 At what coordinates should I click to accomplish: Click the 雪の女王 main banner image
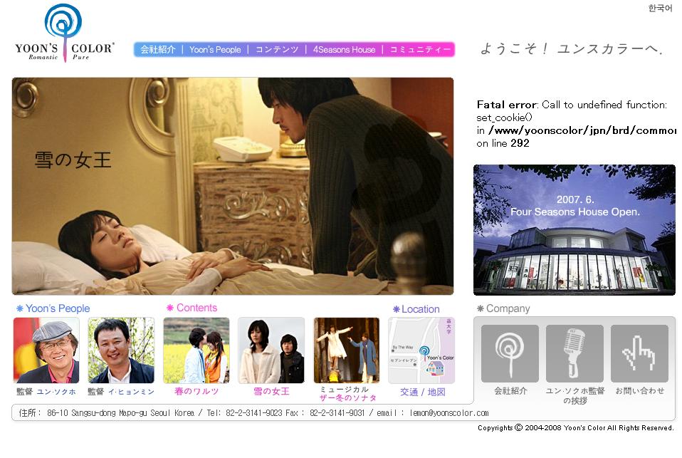point(233,187)
